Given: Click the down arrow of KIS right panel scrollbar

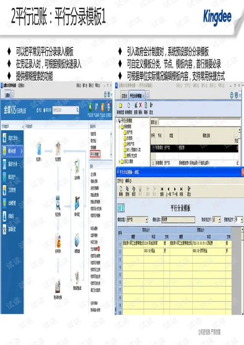Looking at the screenshot, I should [111, 155].
